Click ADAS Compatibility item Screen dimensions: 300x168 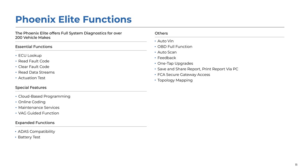(x=36, y=132)
